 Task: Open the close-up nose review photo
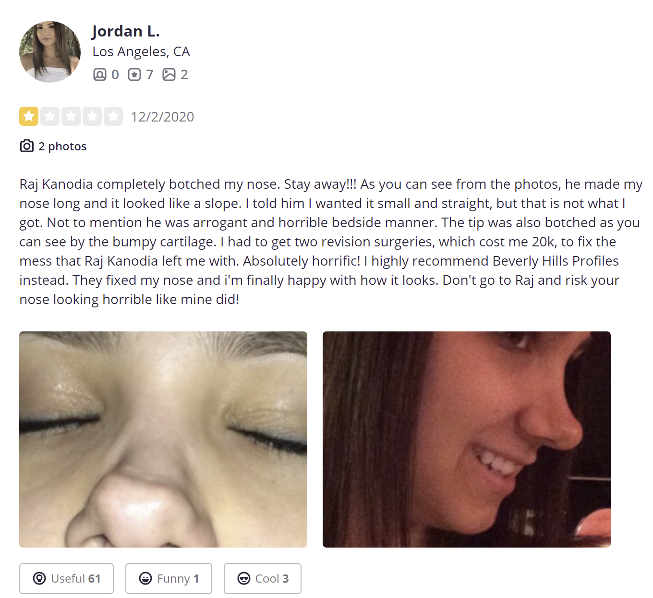point(163,439)
